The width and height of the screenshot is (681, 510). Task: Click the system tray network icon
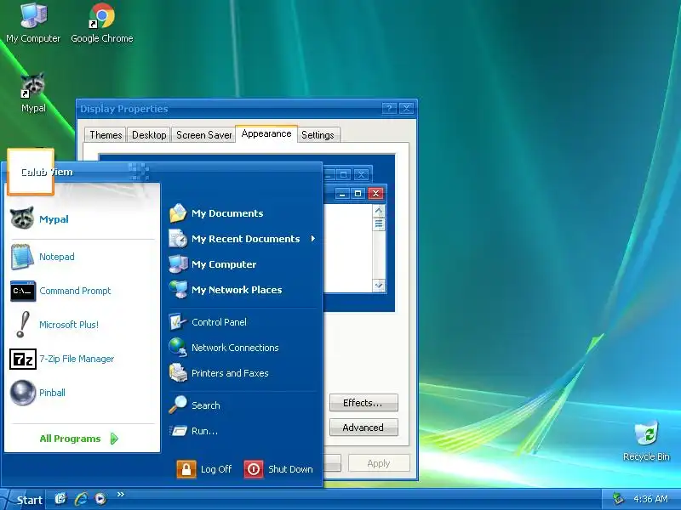pos(618,499)
